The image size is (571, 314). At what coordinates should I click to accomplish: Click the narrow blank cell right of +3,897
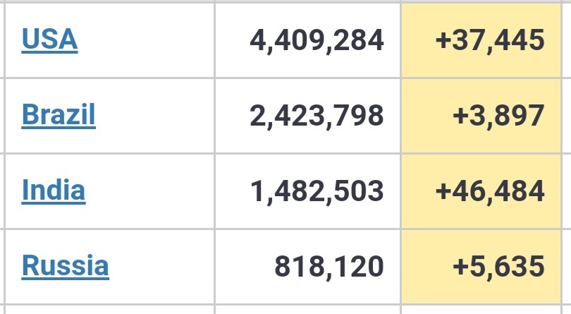(x=567, y=116)
